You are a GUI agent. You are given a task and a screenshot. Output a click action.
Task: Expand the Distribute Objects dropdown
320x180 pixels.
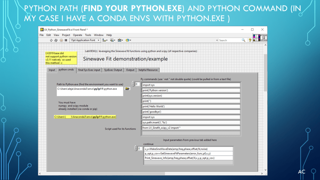tap(112, 40)
